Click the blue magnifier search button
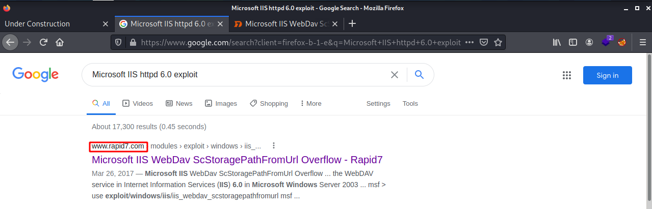Viewport: 652px width, 209px height. (x=419, y=75)
